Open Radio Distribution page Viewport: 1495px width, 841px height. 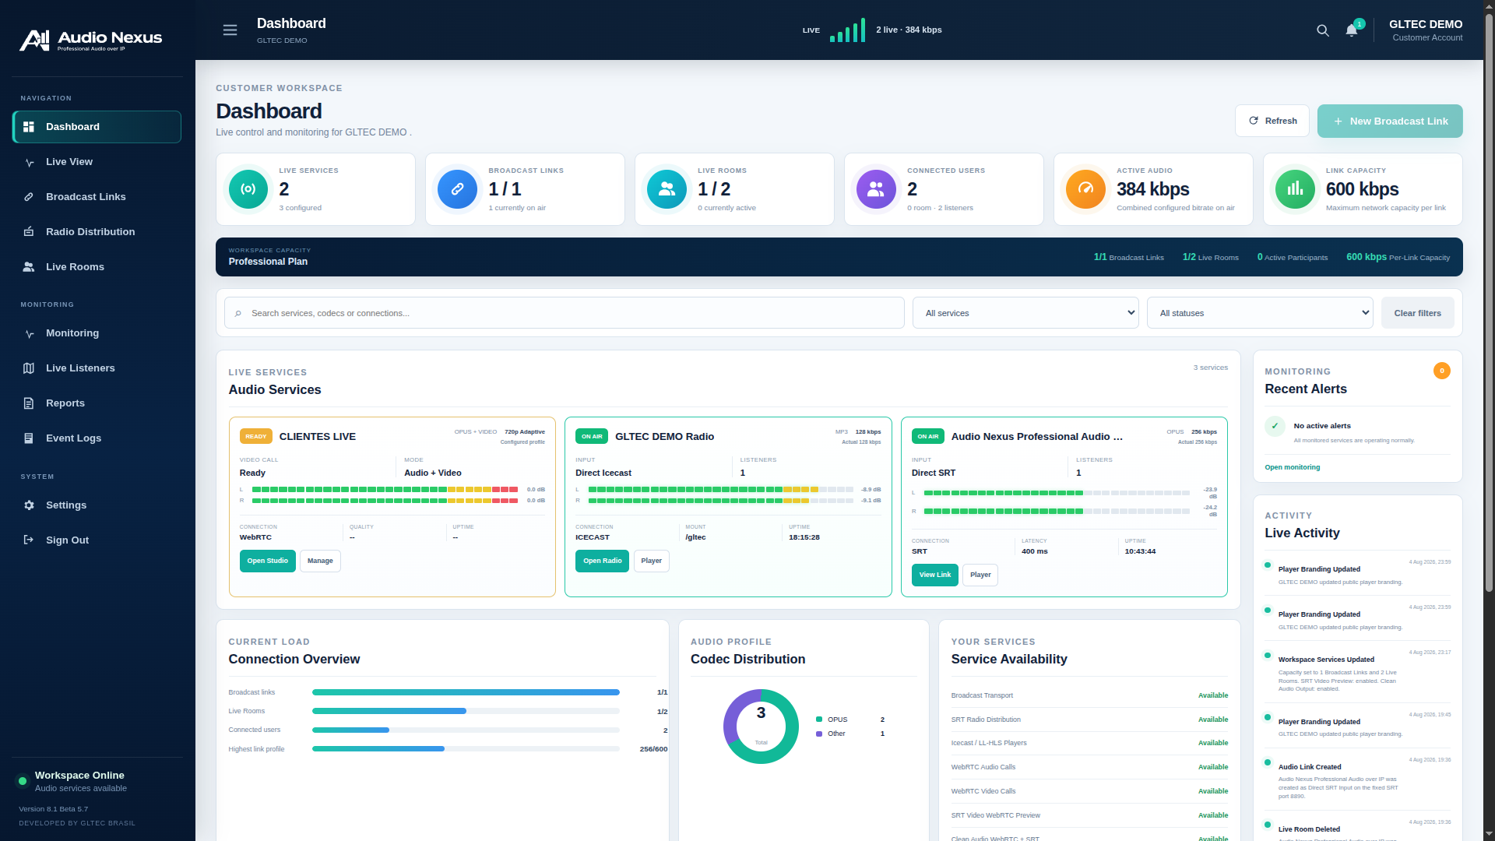[x=97, y=232]
